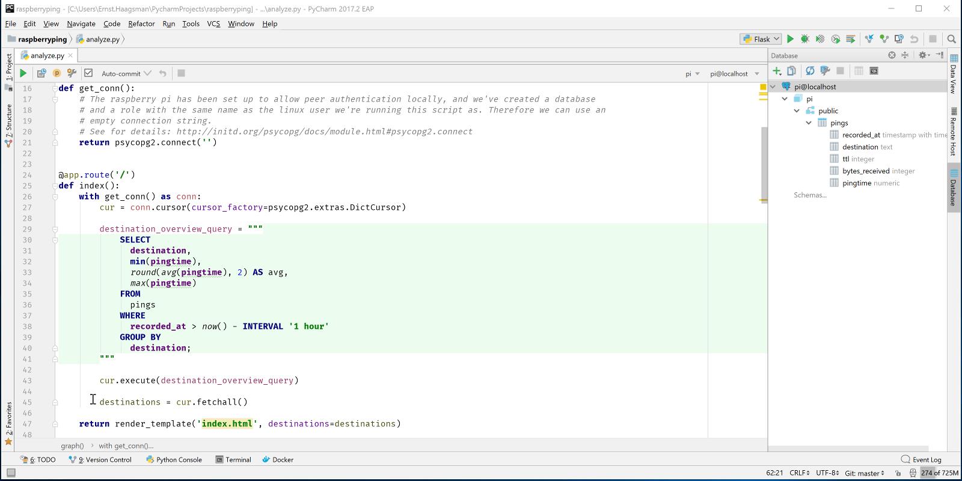Open the SQL console icon

pyautogui.click(x=874, y=71)
